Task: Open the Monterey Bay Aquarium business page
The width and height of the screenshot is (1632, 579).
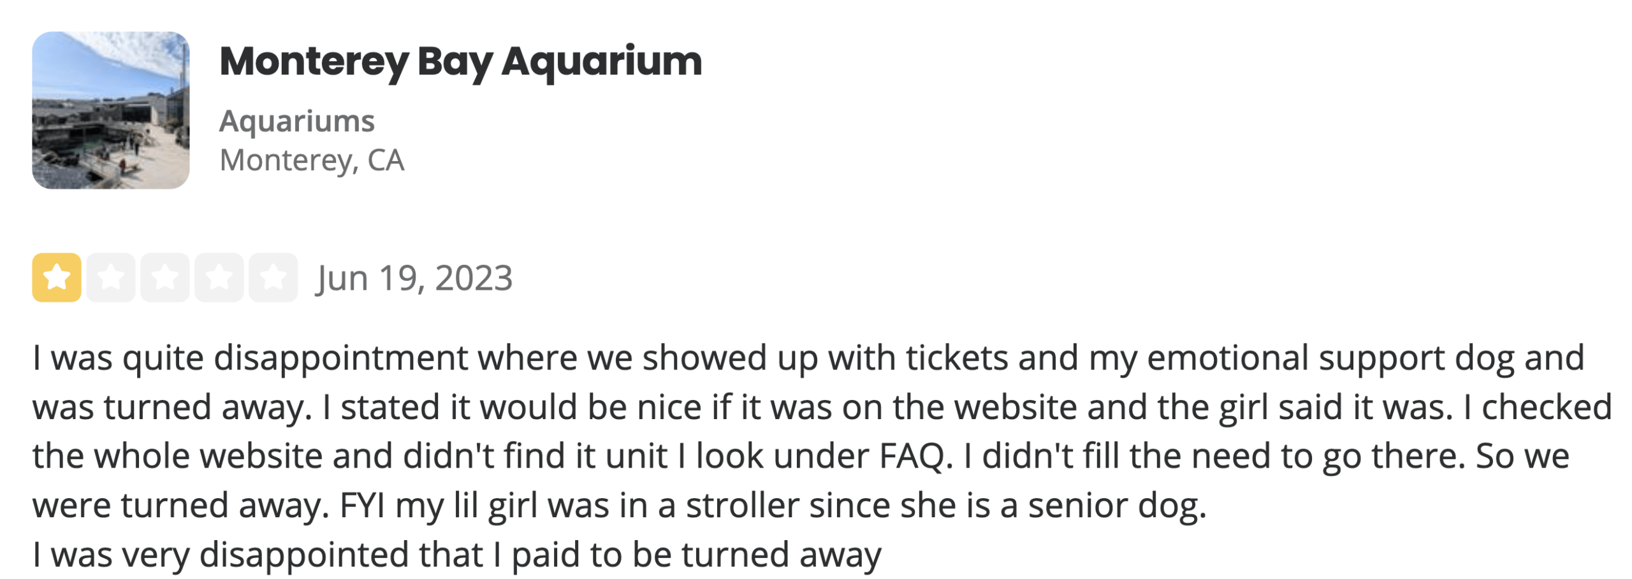Action: pos(460,62)
